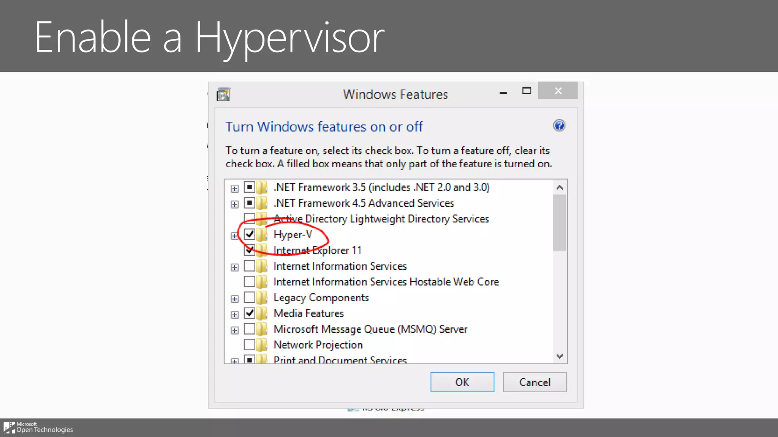
Task: Uncheck the Hyper-V checkbox
Action: click(249, 234)
